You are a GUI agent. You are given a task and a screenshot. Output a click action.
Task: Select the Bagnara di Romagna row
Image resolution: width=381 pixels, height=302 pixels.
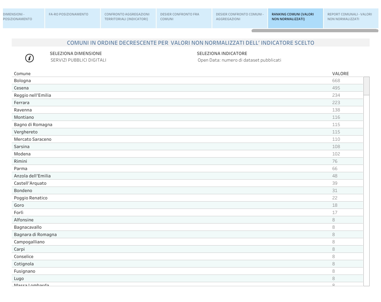click(x=187, y=235)
